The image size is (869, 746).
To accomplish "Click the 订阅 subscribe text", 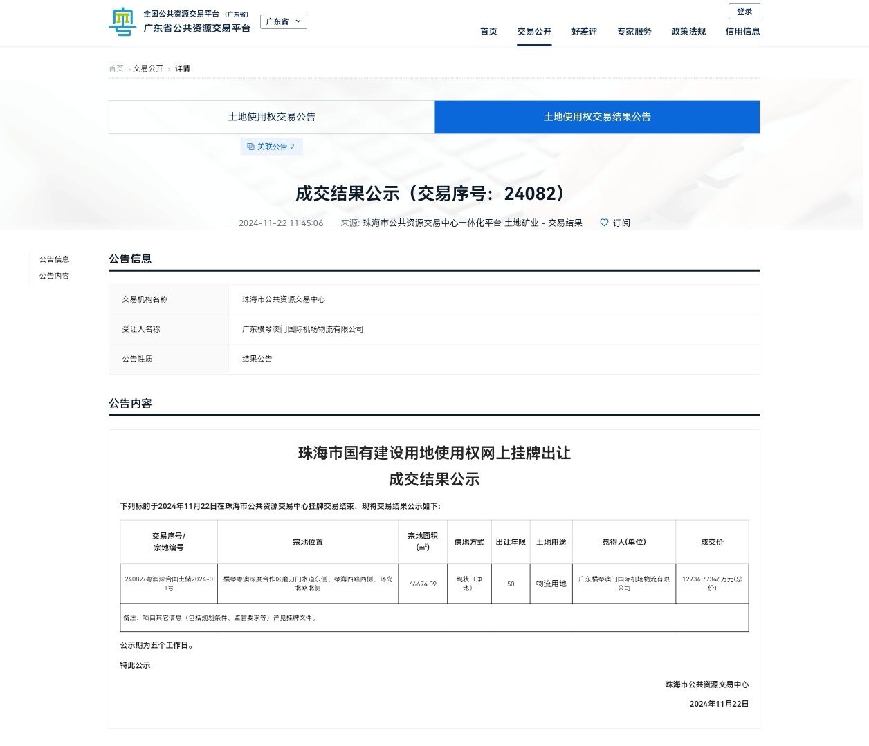I will [621, 223].
